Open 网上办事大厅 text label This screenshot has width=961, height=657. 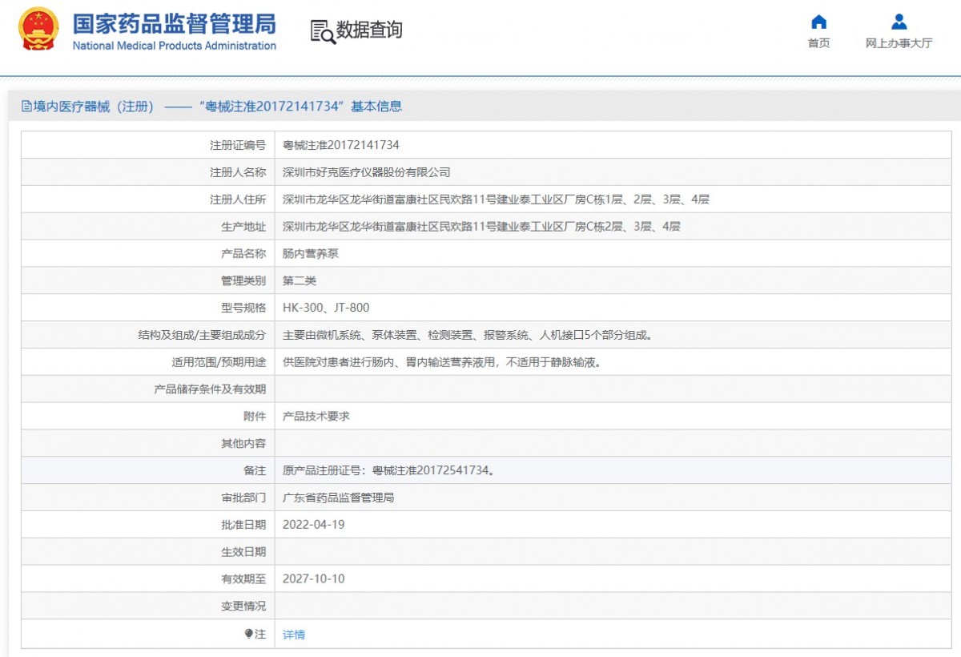(x=899, y=43)
